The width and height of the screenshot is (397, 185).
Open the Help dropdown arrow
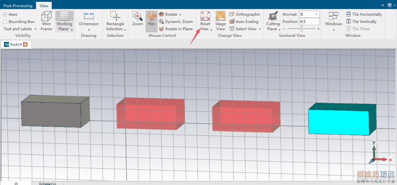[x=394, y=5]
